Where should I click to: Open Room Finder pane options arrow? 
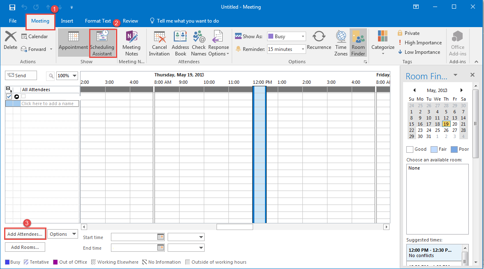point(455,75)
